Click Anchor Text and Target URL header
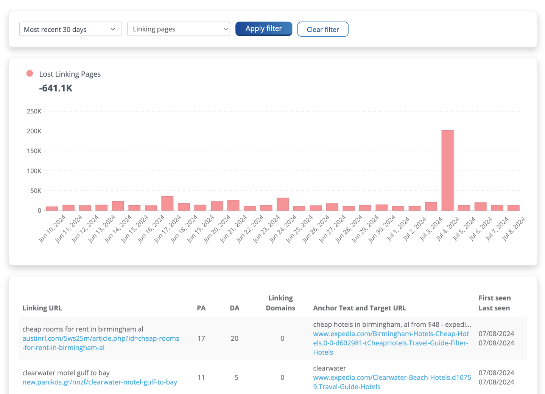Image resolution: width=545 pixels, height=394 pixels. 360,308
